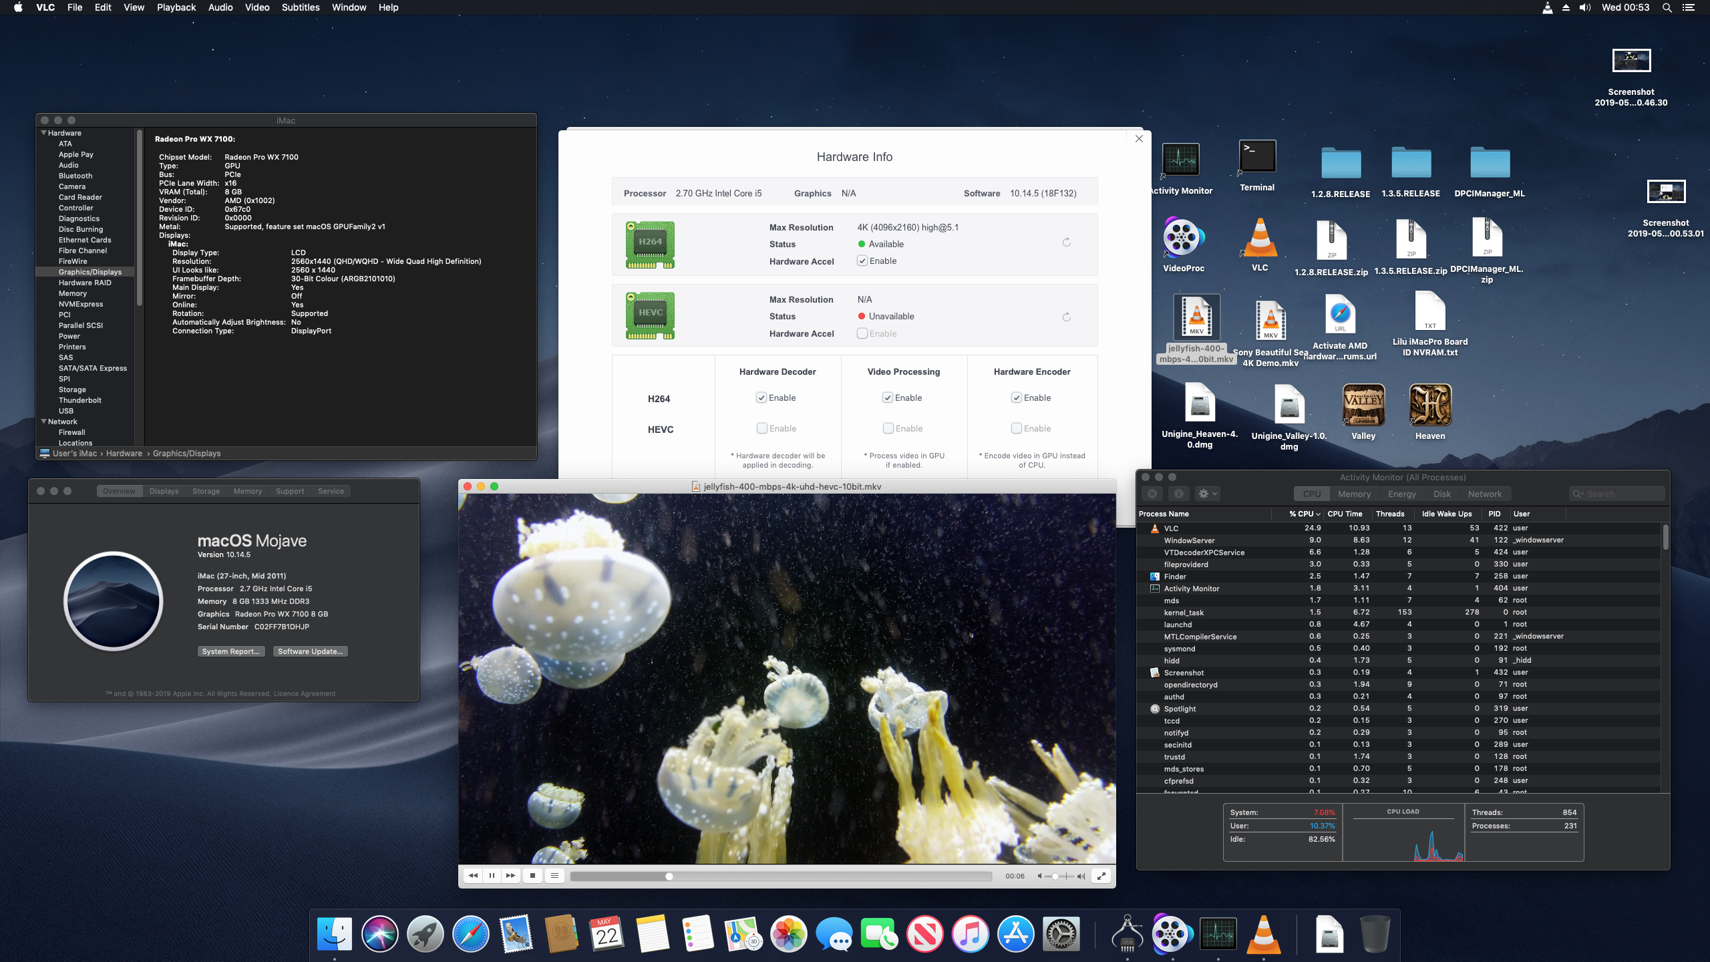Refresh the H264 status in Hardware Info
The image size is (1710, 962).
coord(1067,243)
